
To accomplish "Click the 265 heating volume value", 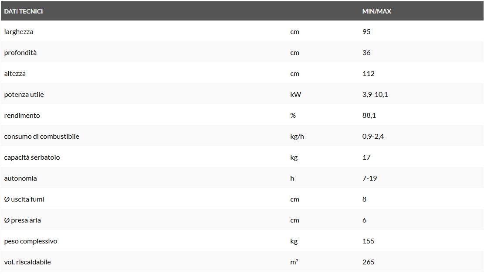I will 368,262.
